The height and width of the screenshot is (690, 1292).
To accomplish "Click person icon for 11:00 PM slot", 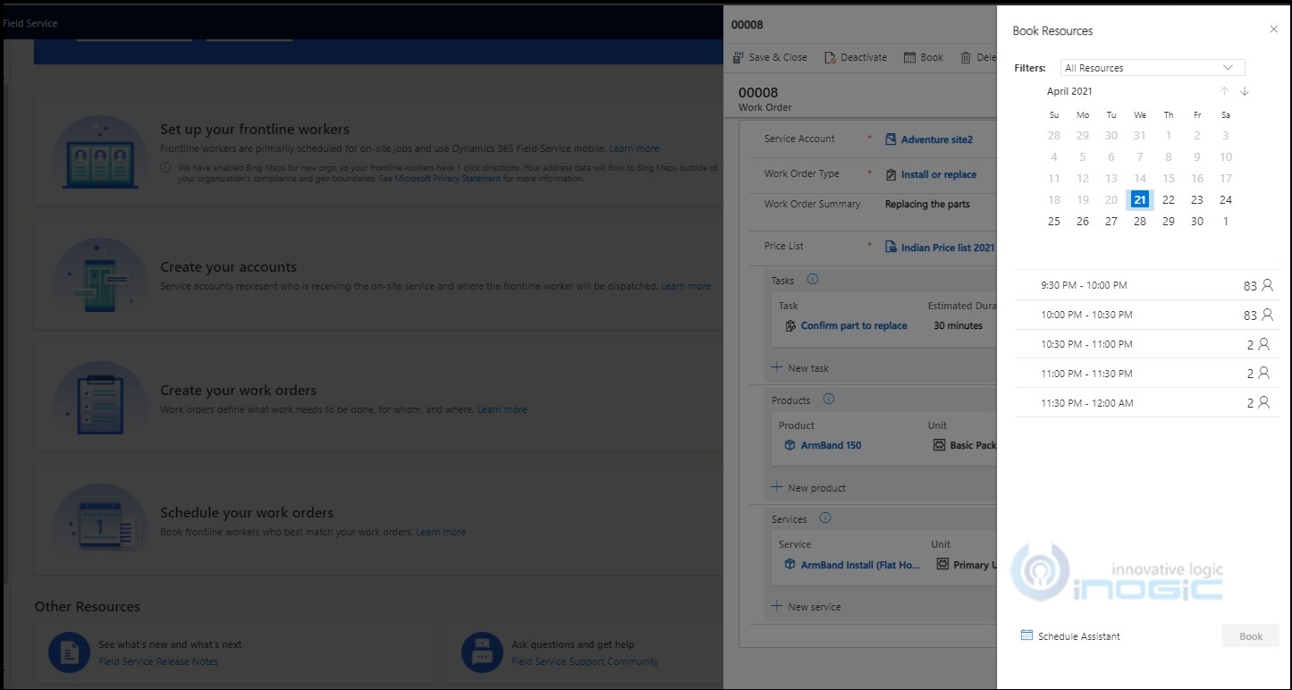I will pyautogui.click(x=1263, y=374).
